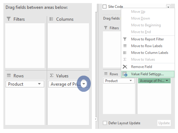Click the Filters funnel icon in right panel
Viewport: 178px width, 133px height.
(105, 28)
